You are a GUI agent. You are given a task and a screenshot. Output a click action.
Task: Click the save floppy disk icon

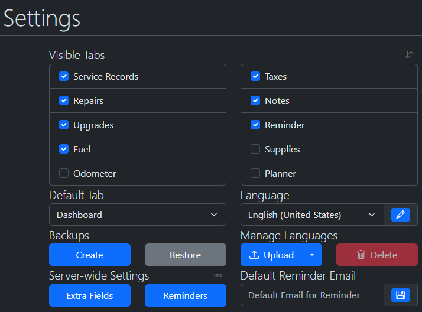point(400,295)
